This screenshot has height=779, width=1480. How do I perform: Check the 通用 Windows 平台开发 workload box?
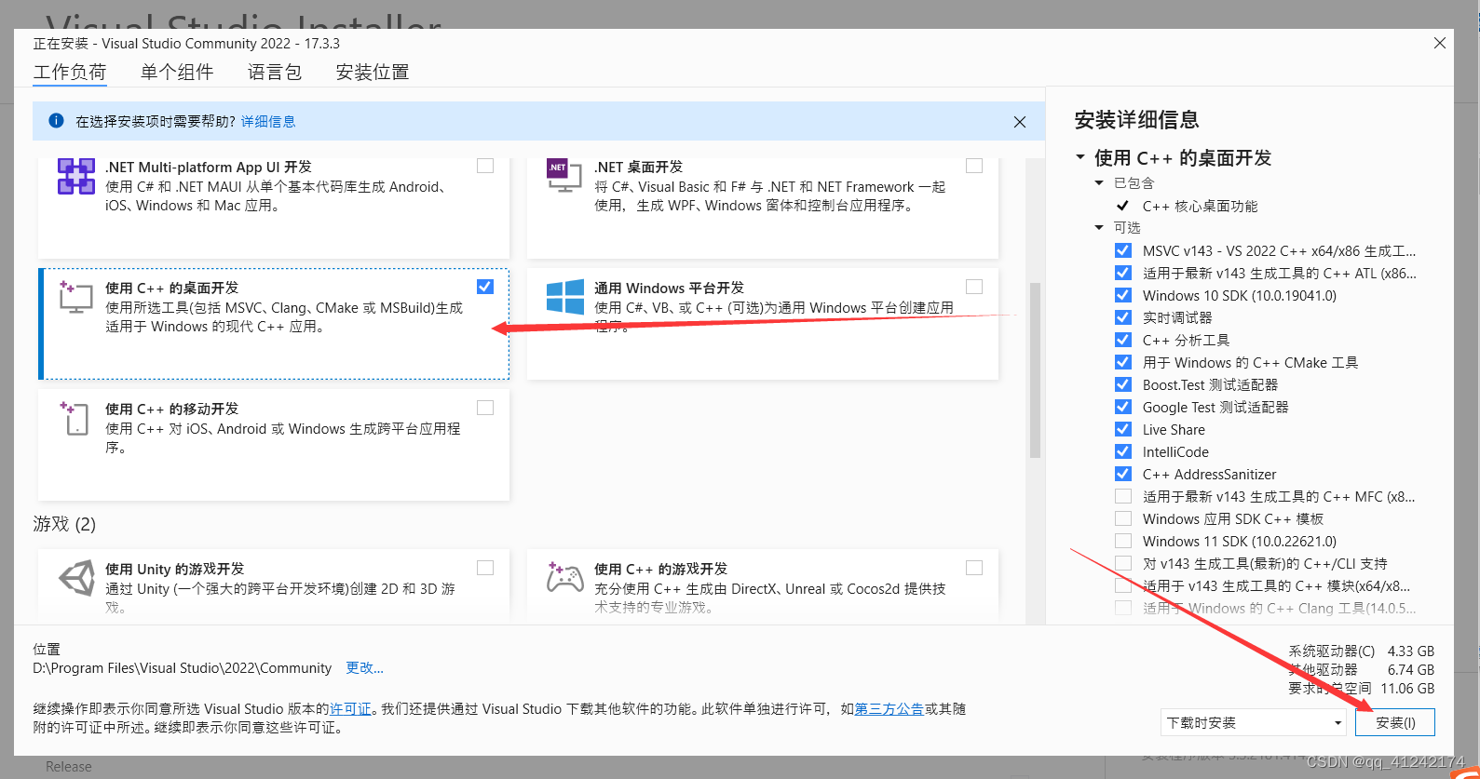point(974,287)
